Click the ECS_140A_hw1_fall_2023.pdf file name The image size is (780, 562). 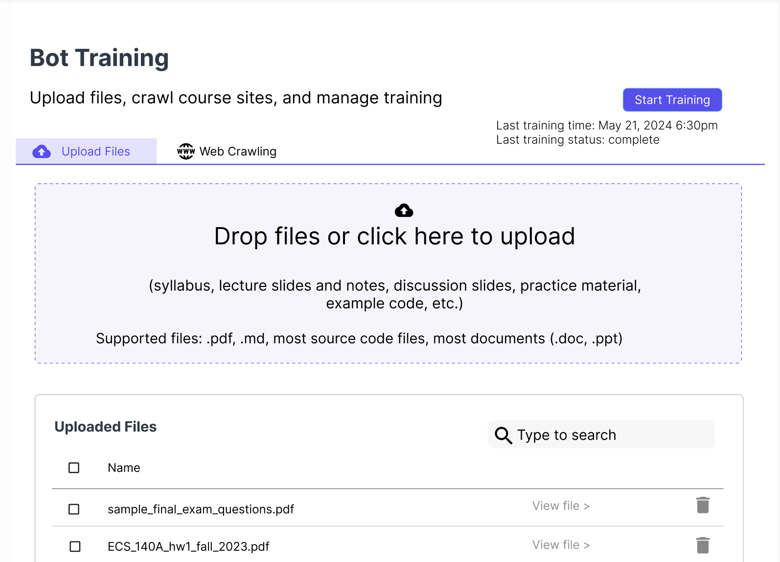click(188, 546)
